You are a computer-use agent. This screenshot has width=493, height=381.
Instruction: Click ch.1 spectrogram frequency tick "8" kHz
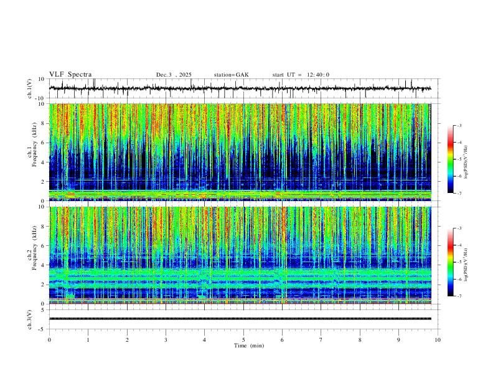pos(43,123)
